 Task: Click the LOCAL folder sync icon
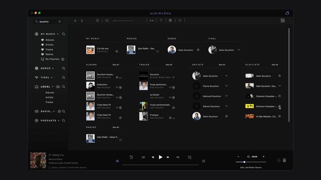tap(58, 86)
